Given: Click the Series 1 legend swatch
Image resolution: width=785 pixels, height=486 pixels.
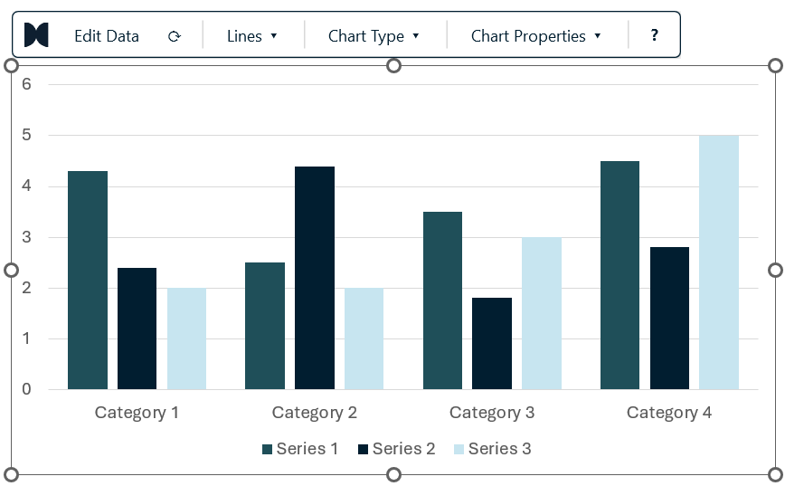Looking at the screenshot, I should 268,449.
